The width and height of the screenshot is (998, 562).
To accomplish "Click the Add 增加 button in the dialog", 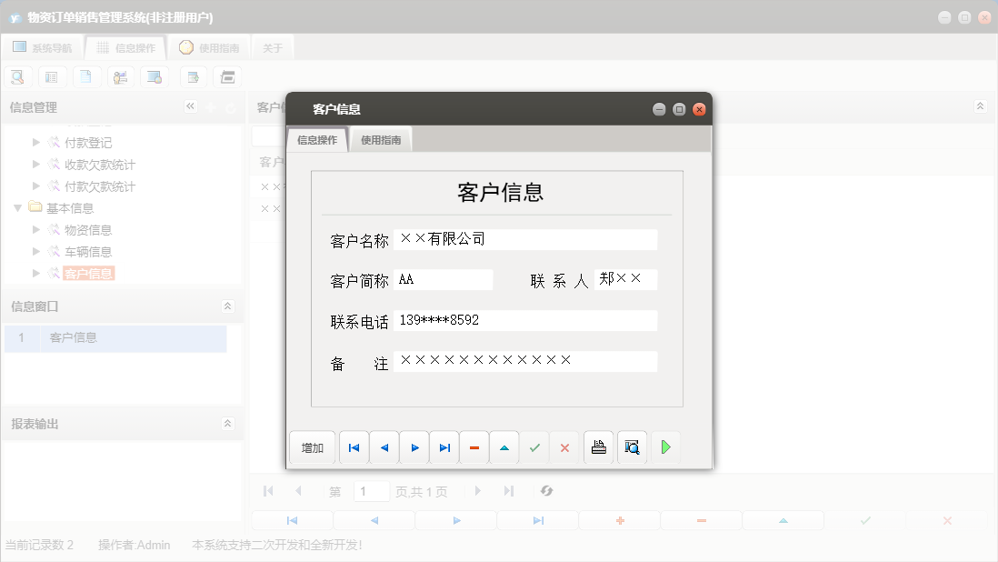I will click(x=313, y=447).
